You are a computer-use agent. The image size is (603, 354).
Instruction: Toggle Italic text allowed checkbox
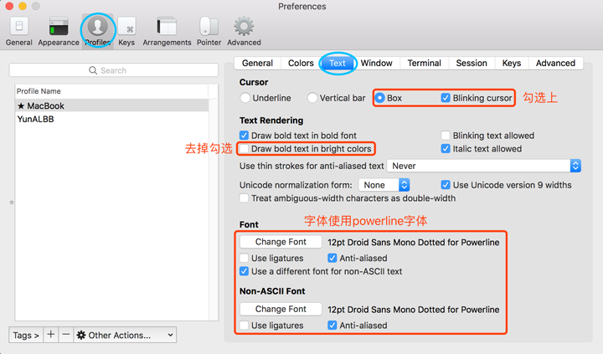click(446, 149)
